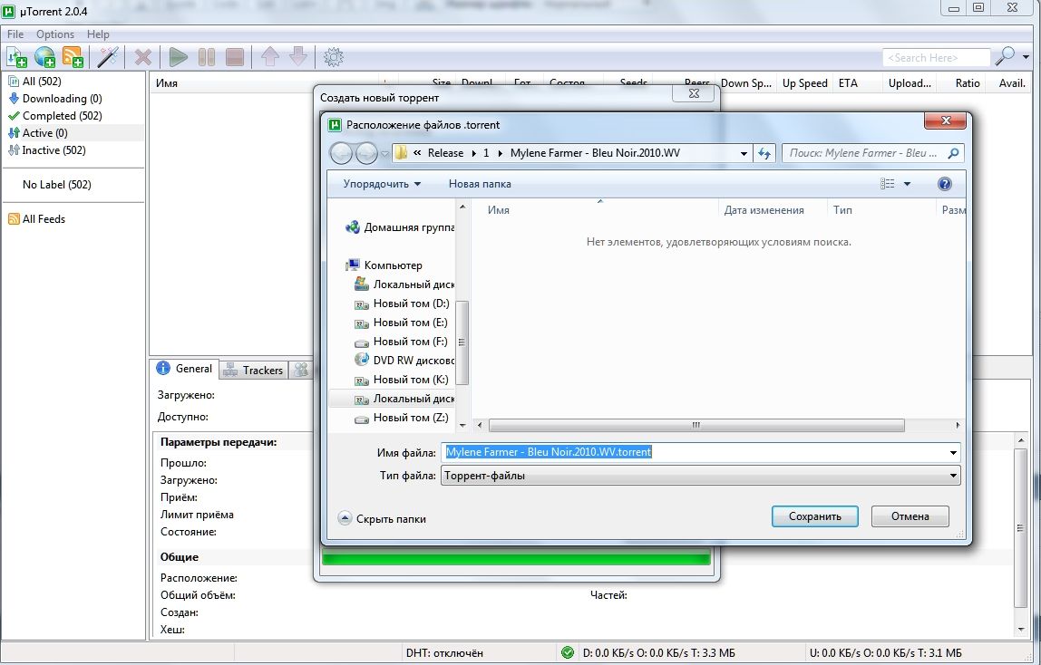Open Preferences gear icon in toolbar

tap(334, 57)
